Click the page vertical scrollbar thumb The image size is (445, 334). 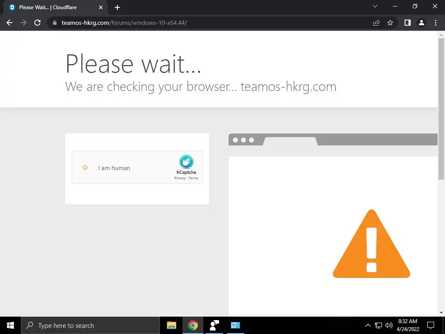(x=441, y=109)
